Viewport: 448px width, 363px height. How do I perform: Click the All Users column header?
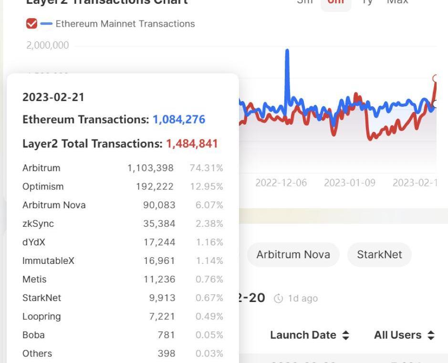click(398, 335)
